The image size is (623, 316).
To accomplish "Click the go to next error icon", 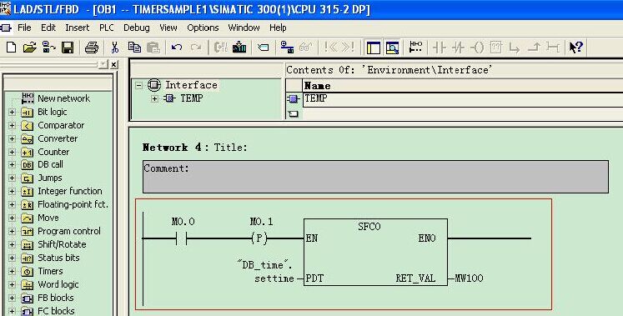I will click(348, 48).
